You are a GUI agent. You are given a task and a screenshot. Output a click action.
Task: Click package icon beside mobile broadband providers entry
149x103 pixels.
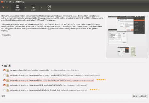click(8, 70)
